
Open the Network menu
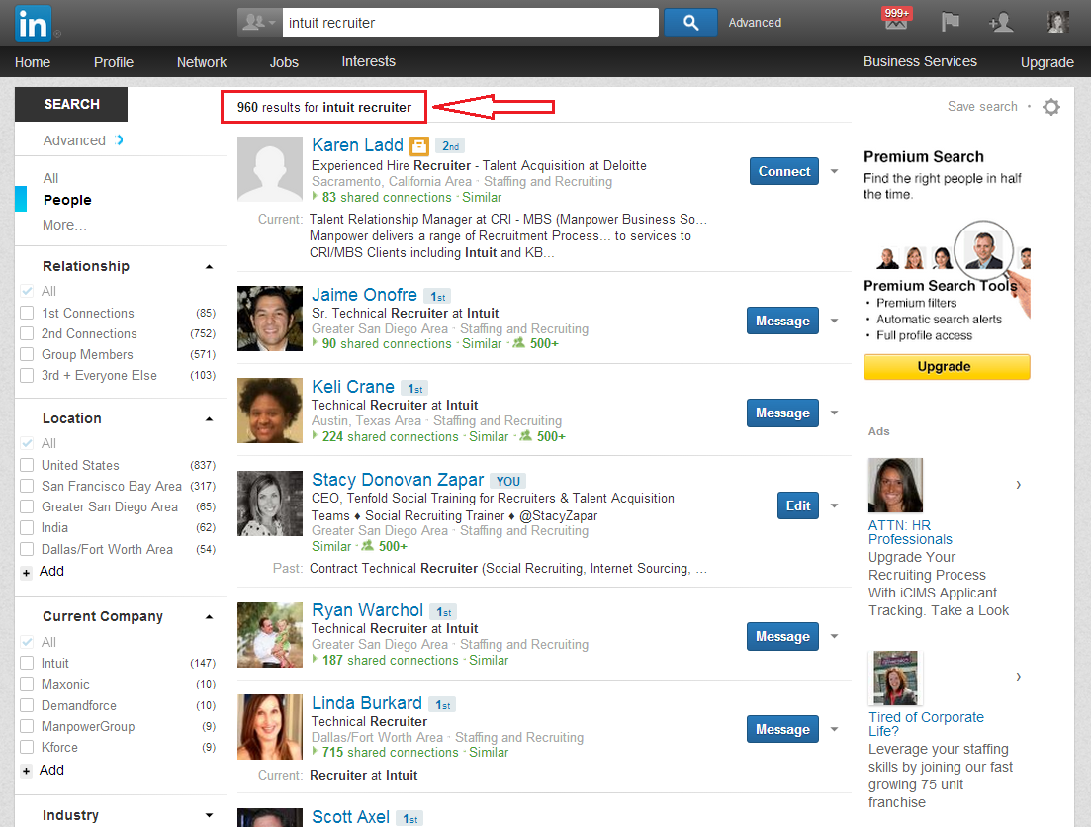click(202, 62)
